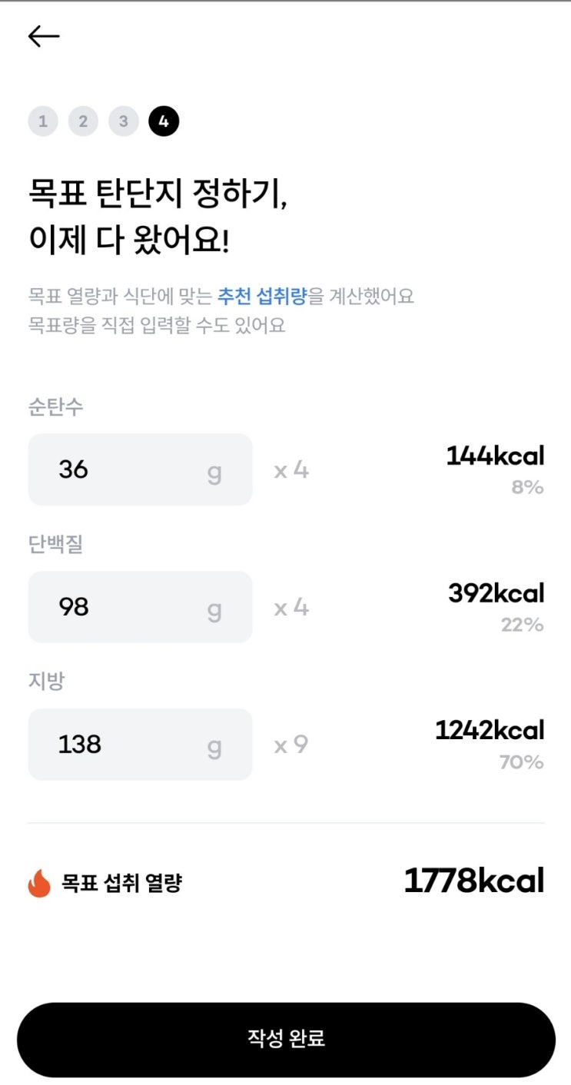571x1085 pixels.
Task: Click the 단백질 field label
Action: [56, 545]
